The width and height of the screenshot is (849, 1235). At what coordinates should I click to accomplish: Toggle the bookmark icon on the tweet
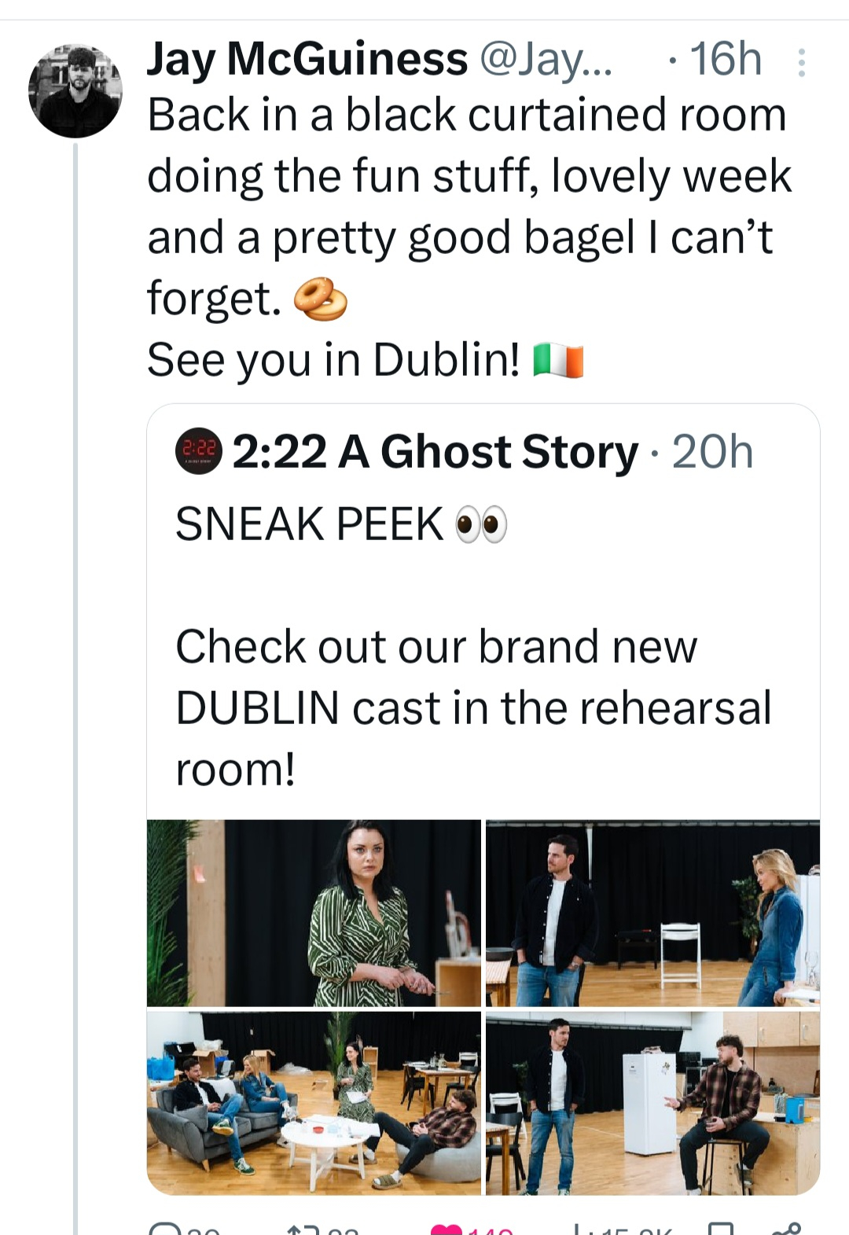(721, 1229)
